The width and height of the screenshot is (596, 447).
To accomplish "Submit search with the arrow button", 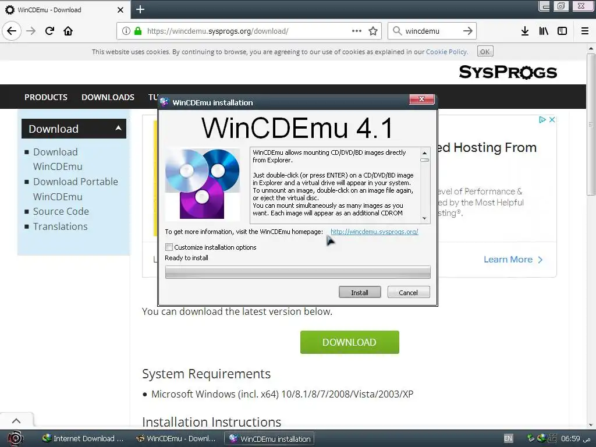I will [468, 31].
